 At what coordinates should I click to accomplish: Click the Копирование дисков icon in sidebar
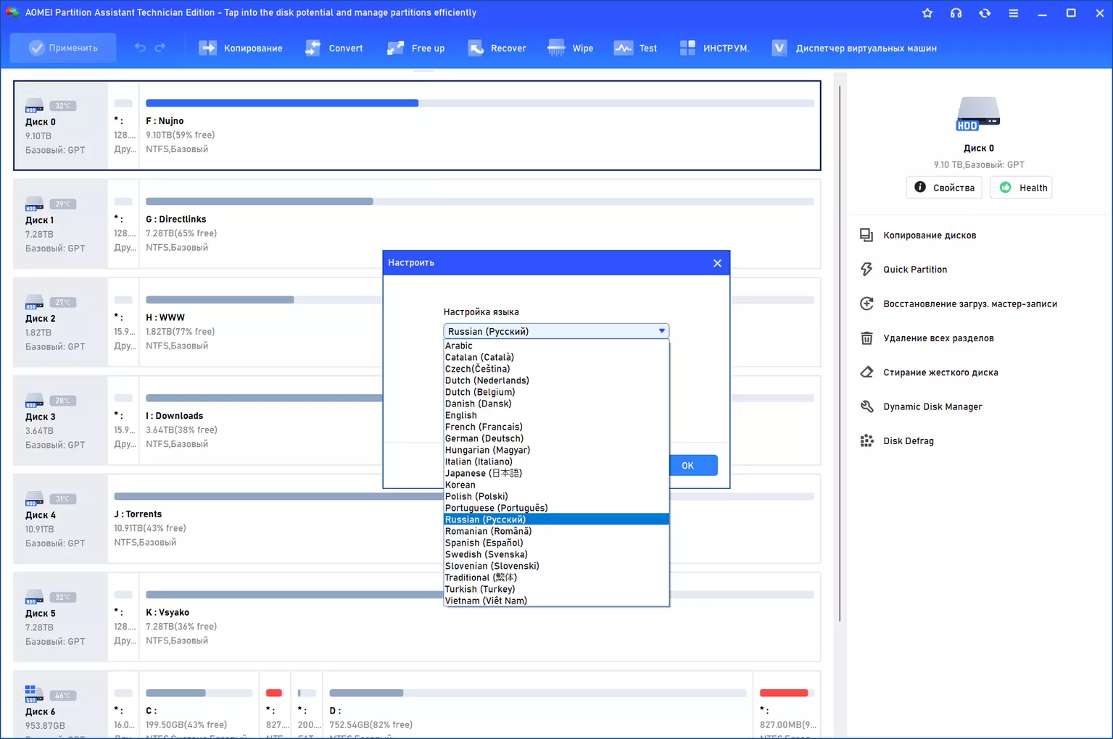[866, 235]
